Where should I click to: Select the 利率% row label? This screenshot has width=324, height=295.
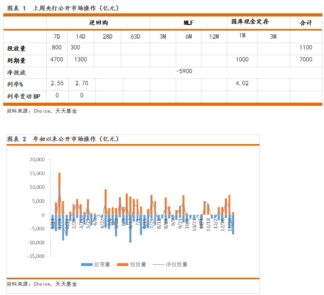[15, 84]
